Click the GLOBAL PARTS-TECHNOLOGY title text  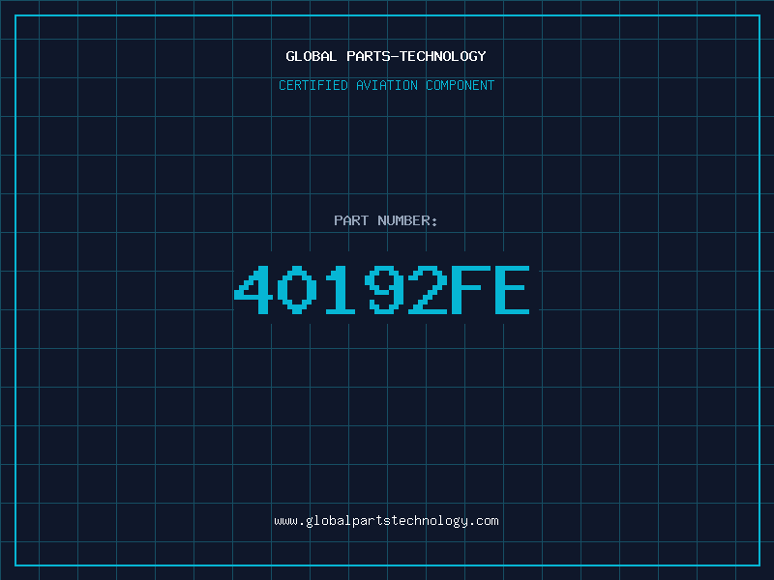click(386, 56)
